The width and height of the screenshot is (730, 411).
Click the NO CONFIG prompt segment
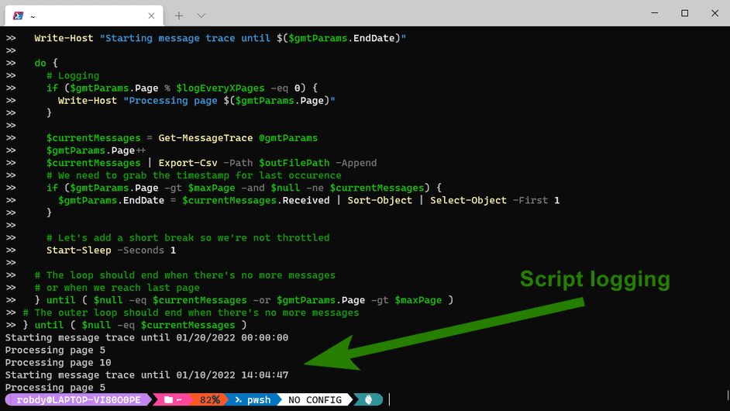(x=315, y=400)
